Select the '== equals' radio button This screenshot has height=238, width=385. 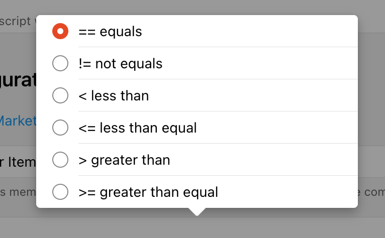point(60,32)
